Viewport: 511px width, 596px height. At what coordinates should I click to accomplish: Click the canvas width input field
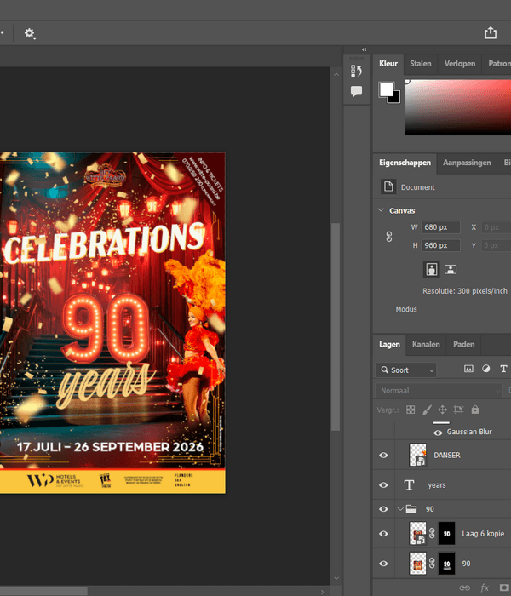[x=441, y=227]
